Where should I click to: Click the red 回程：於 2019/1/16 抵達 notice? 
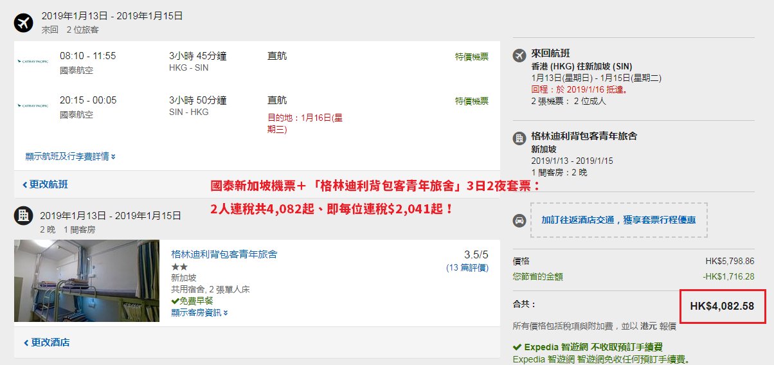tap(580, 90)
